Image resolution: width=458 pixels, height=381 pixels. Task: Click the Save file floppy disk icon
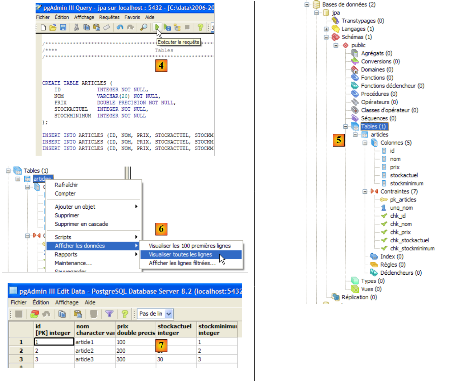63,27
